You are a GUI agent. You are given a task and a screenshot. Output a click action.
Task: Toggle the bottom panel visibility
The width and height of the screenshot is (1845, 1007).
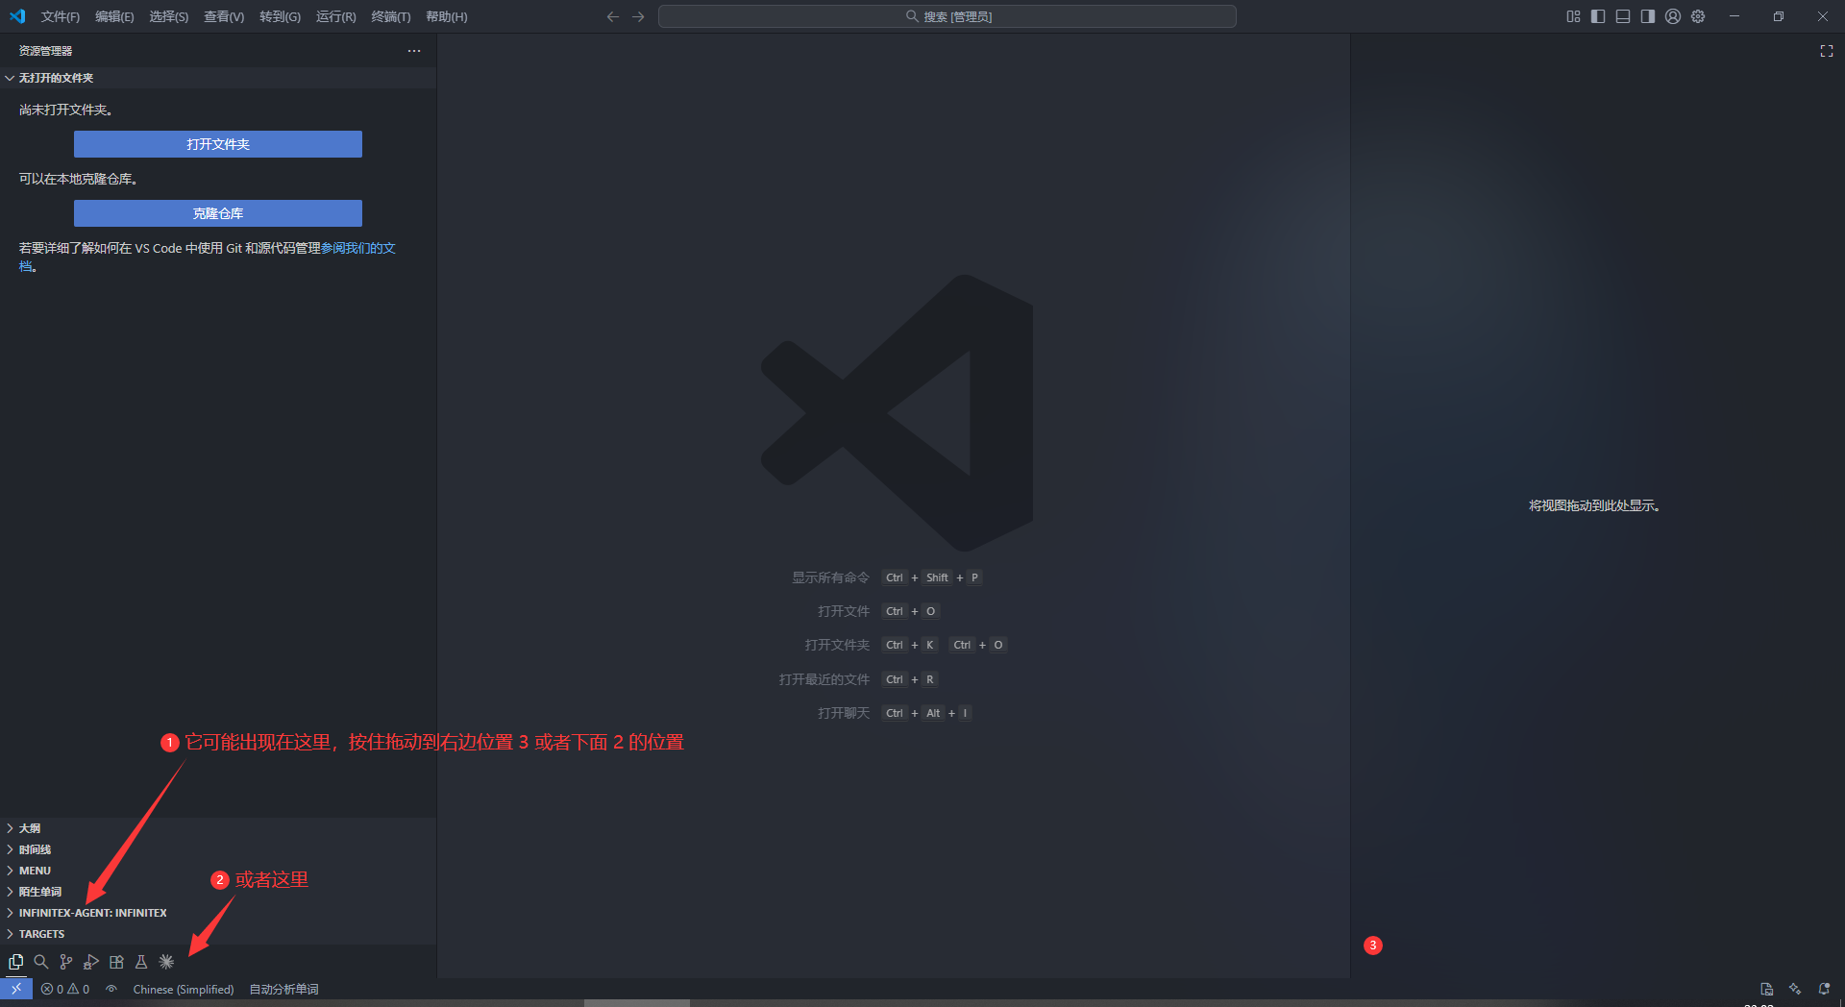1623,16
